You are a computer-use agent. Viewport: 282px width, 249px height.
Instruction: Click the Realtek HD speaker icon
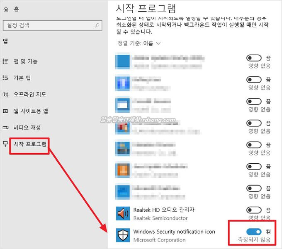click(123, 213)
